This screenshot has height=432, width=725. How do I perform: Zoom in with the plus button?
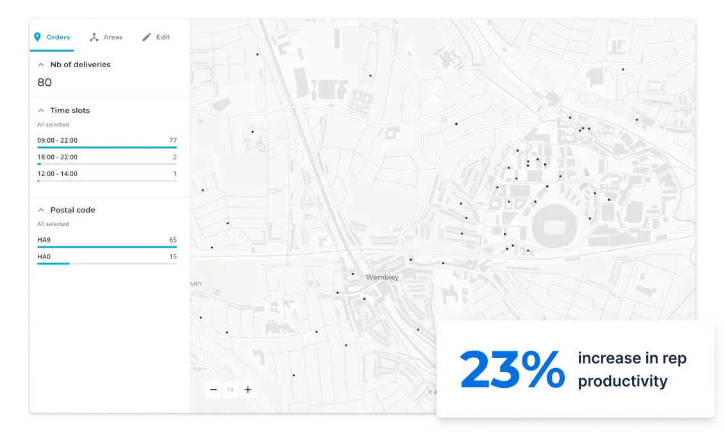pyautogui.click(x=248, y=390)
